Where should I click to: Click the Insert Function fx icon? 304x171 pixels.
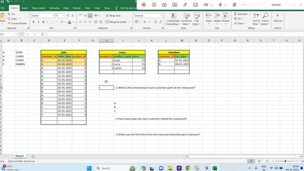click(42, 34)
